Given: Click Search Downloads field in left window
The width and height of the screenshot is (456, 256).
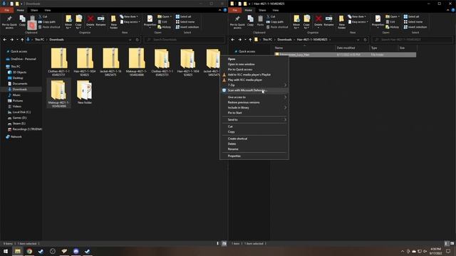Looking at the screenshot, I should [185, 40].
